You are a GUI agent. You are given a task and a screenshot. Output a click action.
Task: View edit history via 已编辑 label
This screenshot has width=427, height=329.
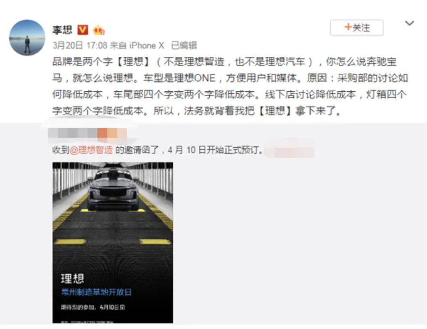click(x=184, y=45)
